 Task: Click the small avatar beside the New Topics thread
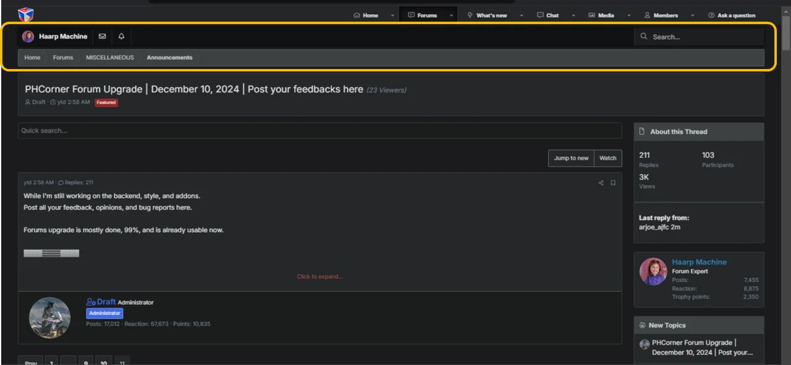(645, 344)
